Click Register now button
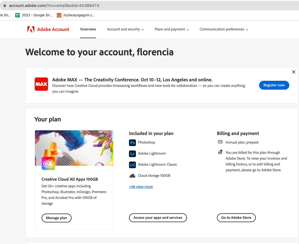 click(274, 85)
